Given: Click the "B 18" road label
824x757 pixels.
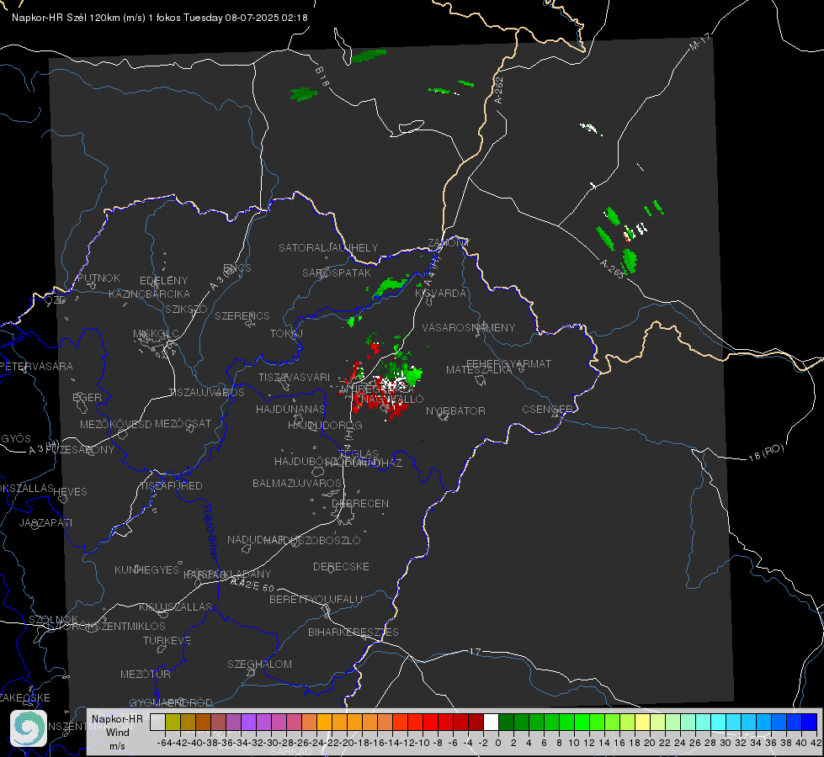Looking at the screenshot, I should pyautogui.click(x=322, y=77).
